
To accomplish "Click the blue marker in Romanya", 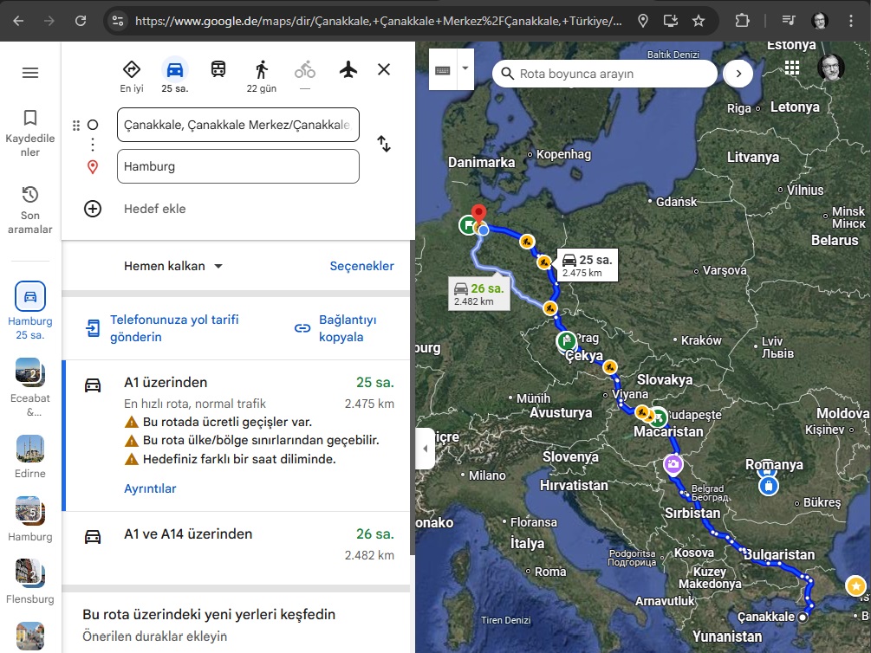I will coord(768,486).
